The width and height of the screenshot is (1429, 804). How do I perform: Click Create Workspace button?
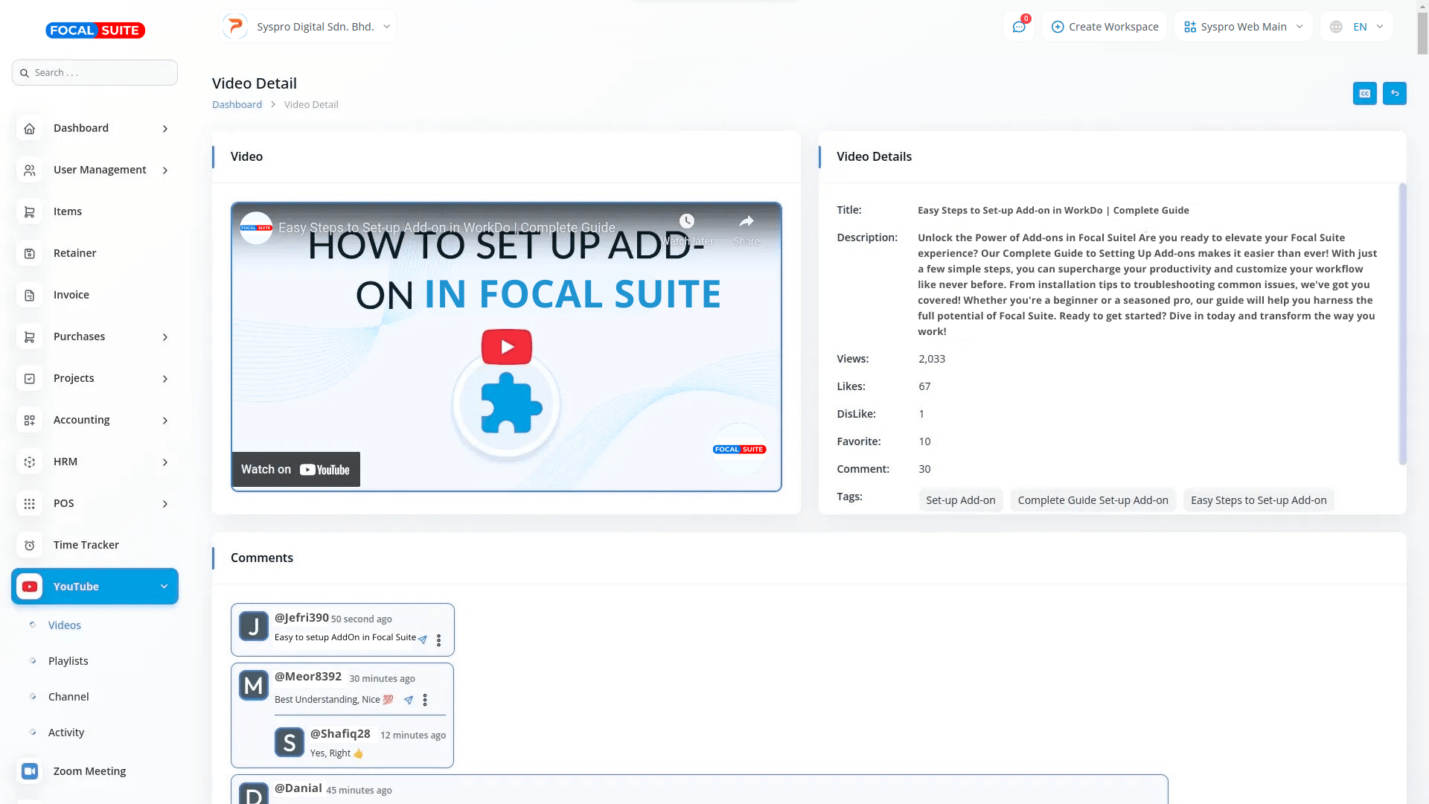1104,27
